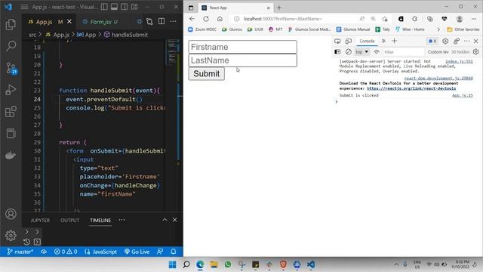Open Zoom MDEC bookmark
483x272 pixels.
pyautogui.click(x=202, y=29)
